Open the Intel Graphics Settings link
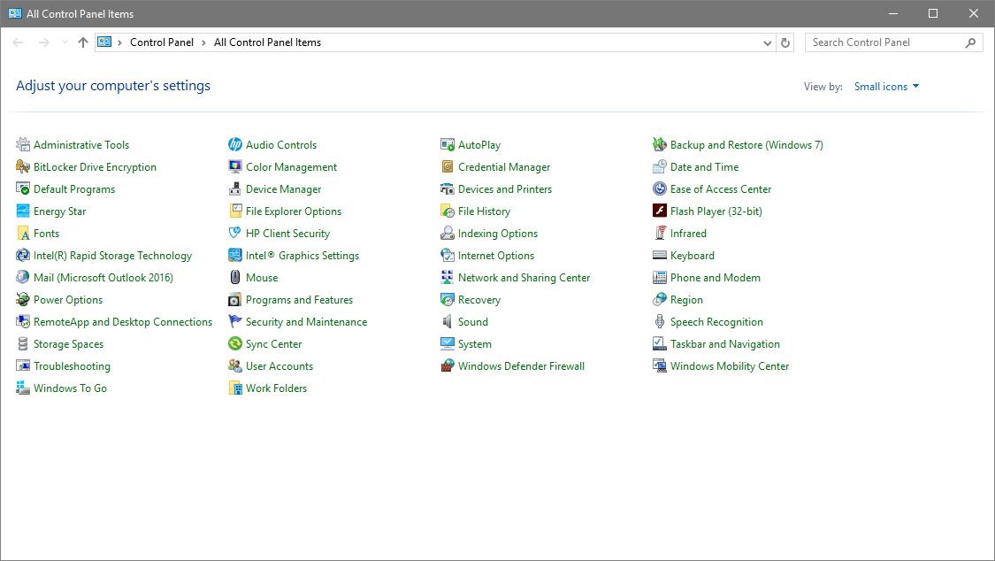The height and width of the screenshot is (561, 995). pyautogui.click(x=302, y=256)
